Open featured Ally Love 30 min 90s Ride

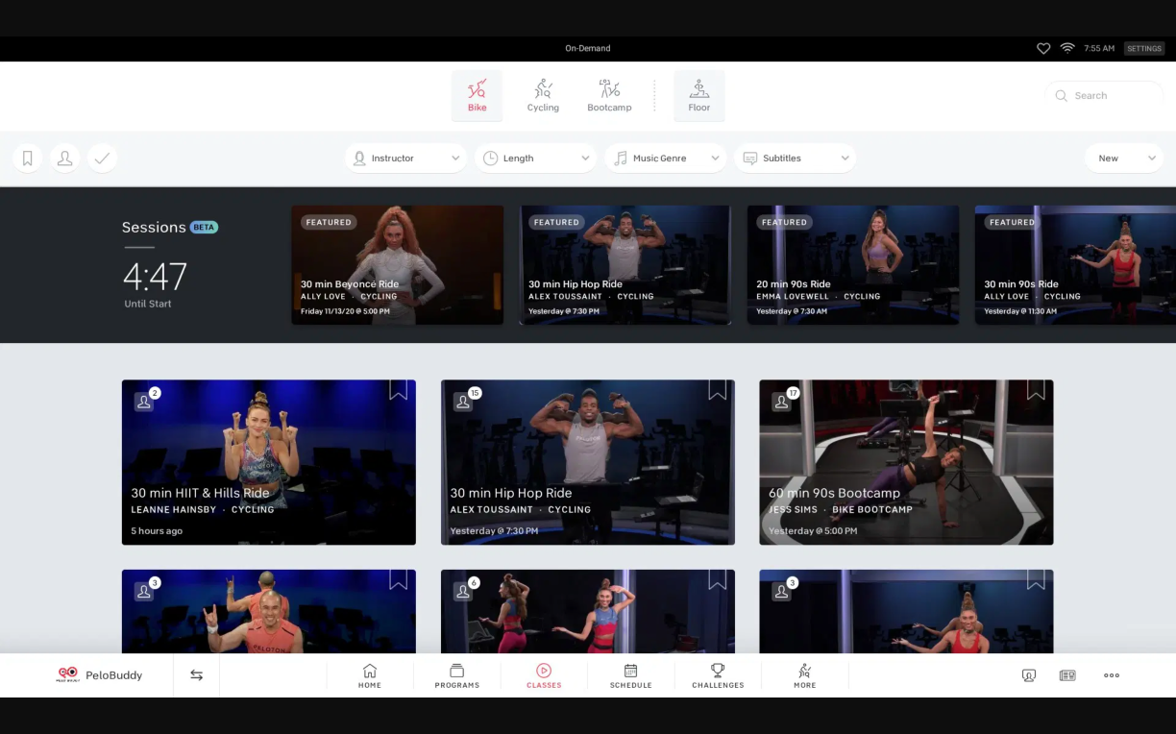click(x=1075, y=265)
